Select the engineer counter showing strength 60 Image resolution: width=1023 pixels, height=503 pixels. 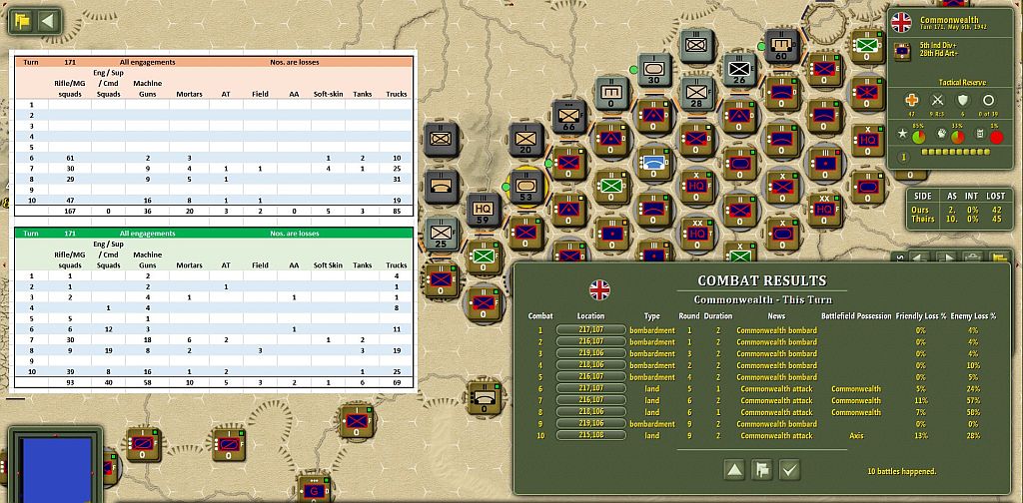[x=781, y=46]
